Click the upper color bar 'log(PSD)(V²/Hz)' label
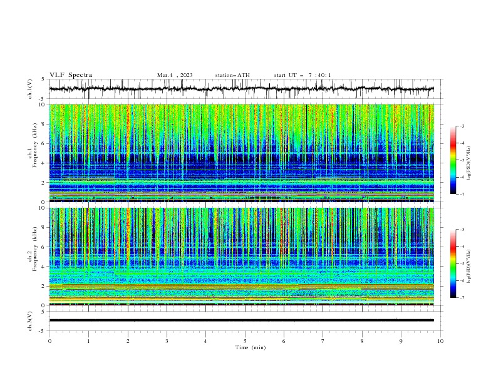Viewport: 496px width, 383px height. click(468, 163)
